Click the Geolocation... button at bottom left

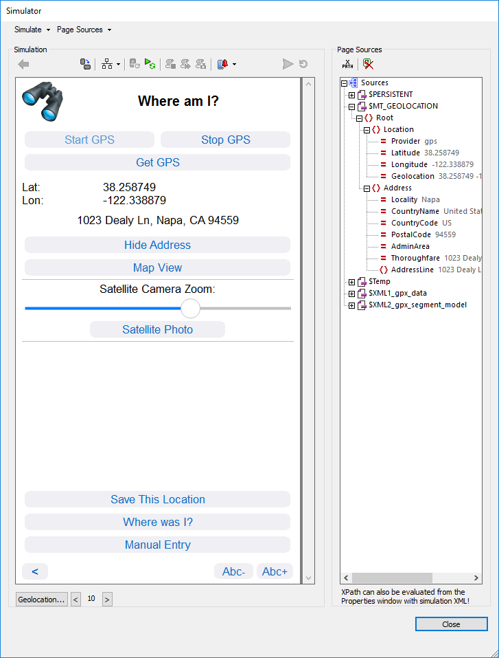[42, 599]
